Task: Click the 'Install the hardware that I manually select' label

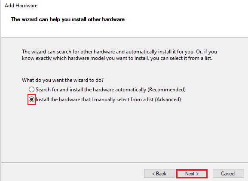Action: [x=108, y=100]
